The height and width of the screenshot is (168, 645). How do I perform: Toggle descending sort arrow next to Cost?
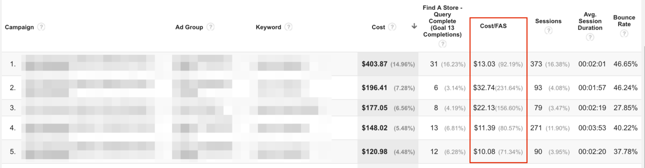414,26
